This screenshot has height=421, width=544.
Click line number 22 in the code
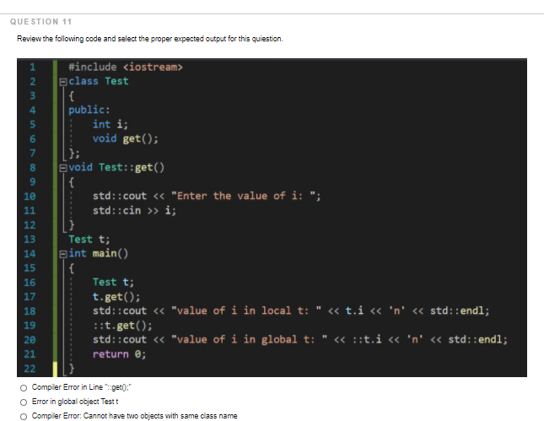30,368
